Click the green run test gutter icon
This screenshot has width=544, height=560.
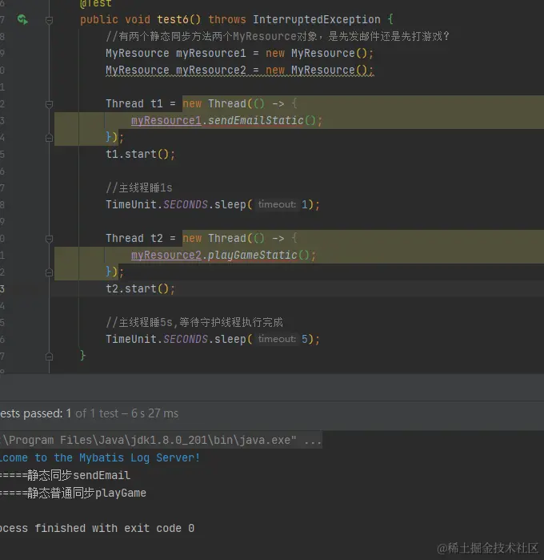tap(22, 19)
